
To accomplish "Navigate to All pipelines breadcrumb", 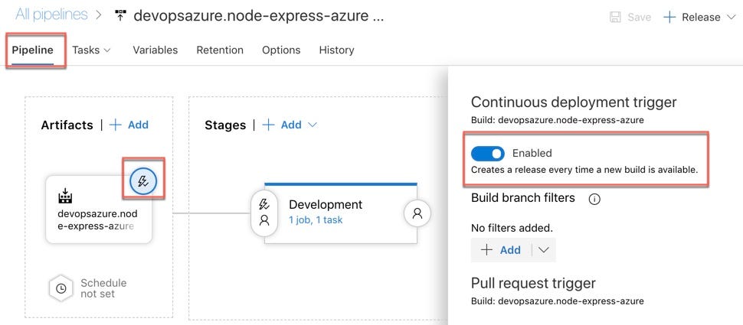I will point(51,15).
